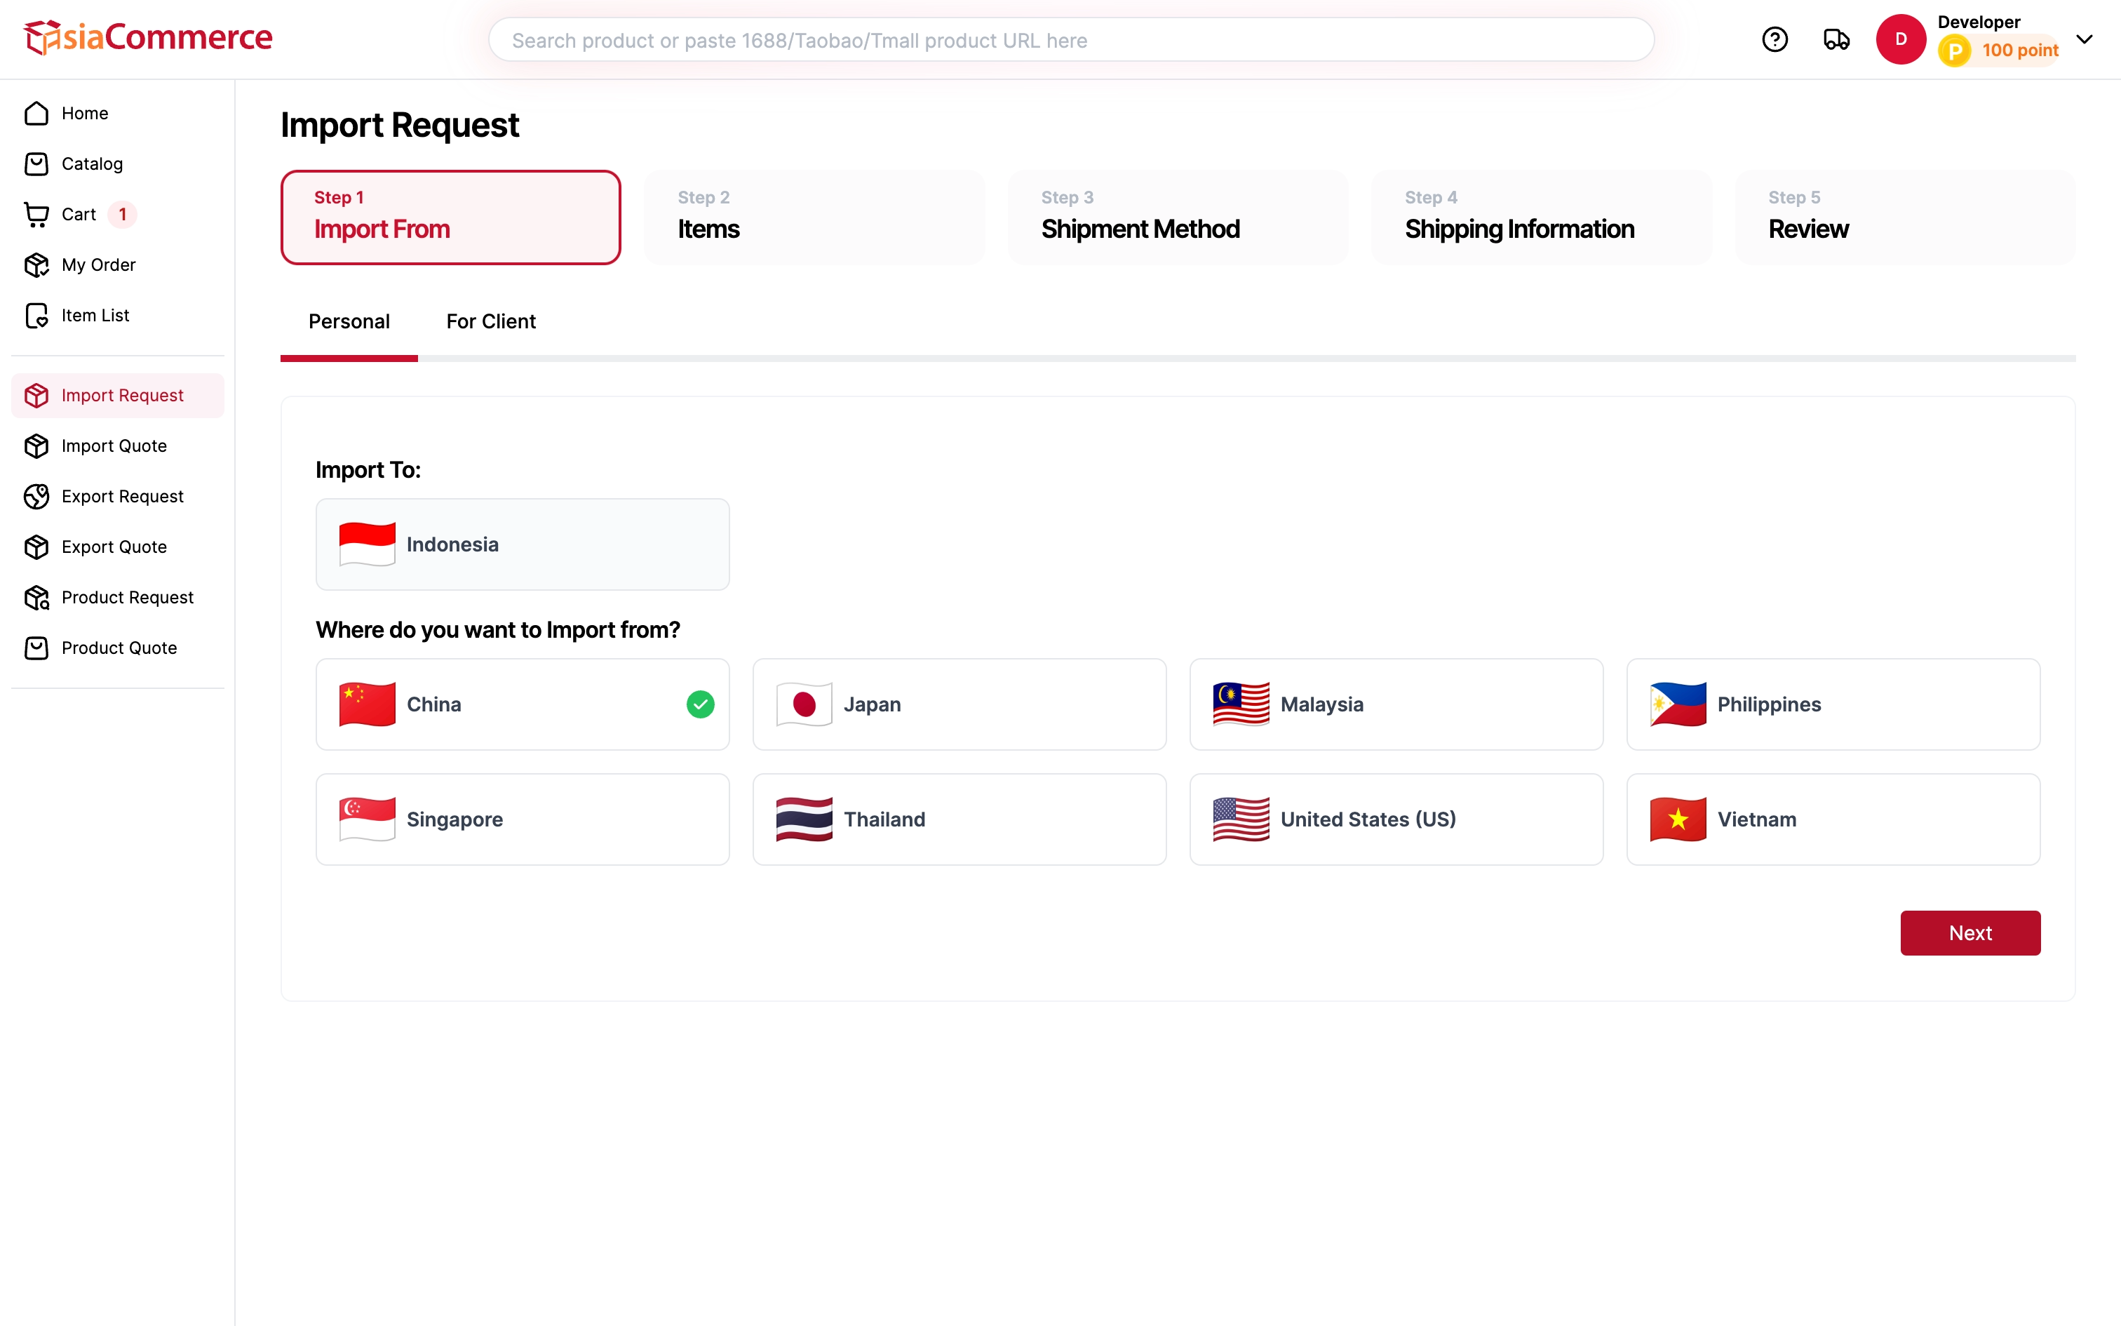Click the Indonesia flag icon
Viewport: 2121px width, 1326px height.
(368, 544)
